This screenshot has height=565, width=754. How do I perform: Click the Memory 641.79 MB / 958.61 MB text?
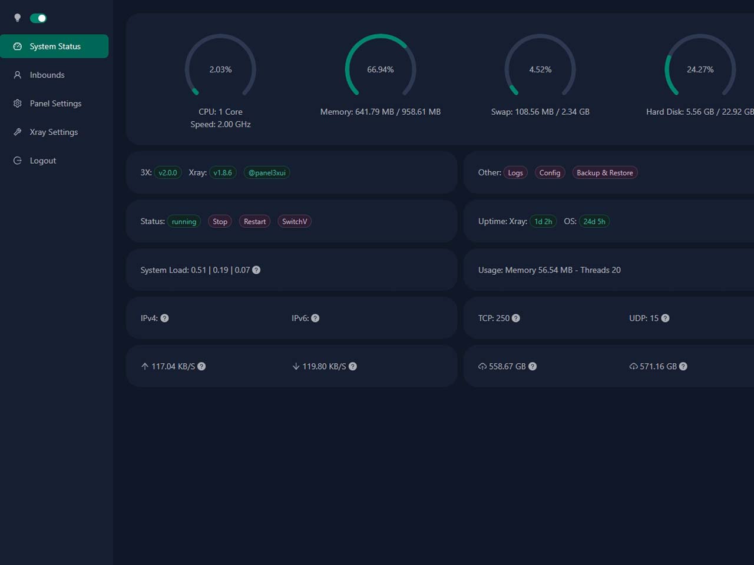coord(381,112)
